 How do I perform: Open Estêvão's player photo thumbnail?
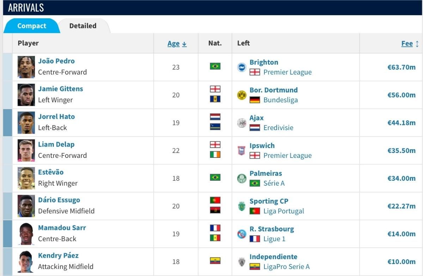point(26,178)
